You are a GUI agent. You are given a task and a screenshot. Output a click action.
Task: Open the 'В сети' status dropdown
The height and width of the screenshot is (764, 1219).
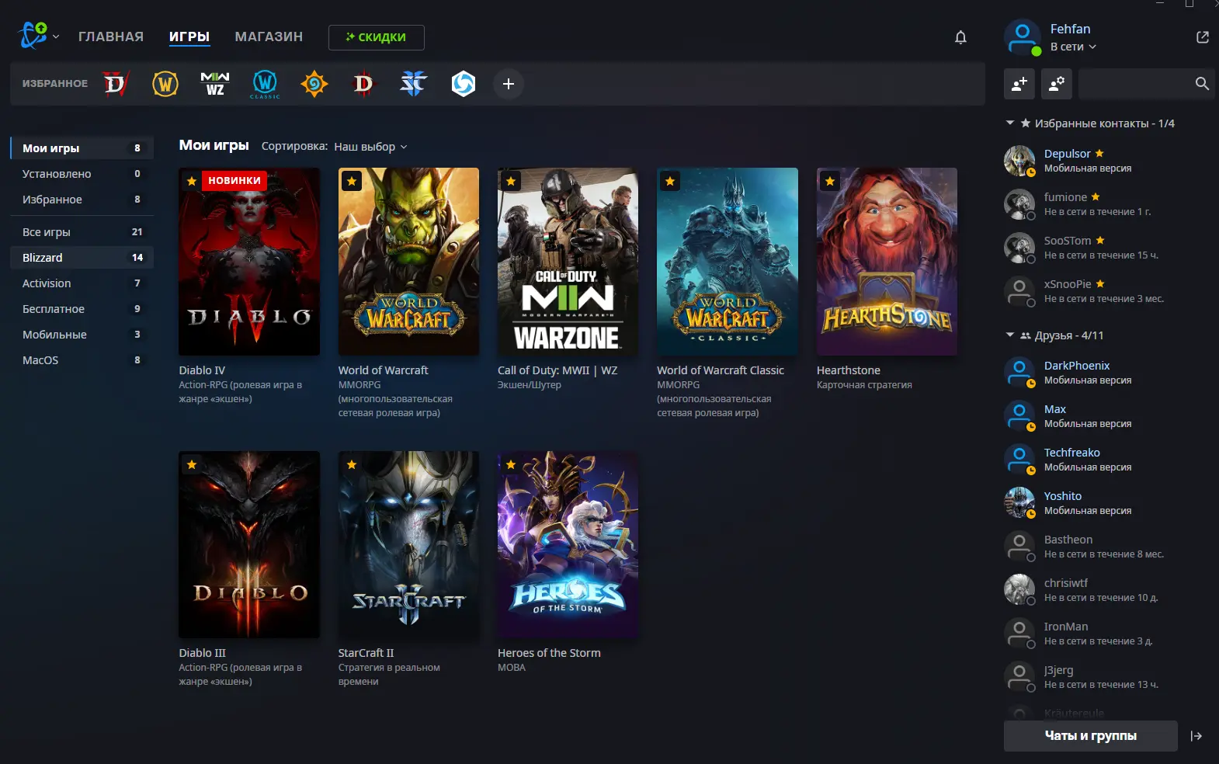pyautogui.click(x=1073, y=47)
